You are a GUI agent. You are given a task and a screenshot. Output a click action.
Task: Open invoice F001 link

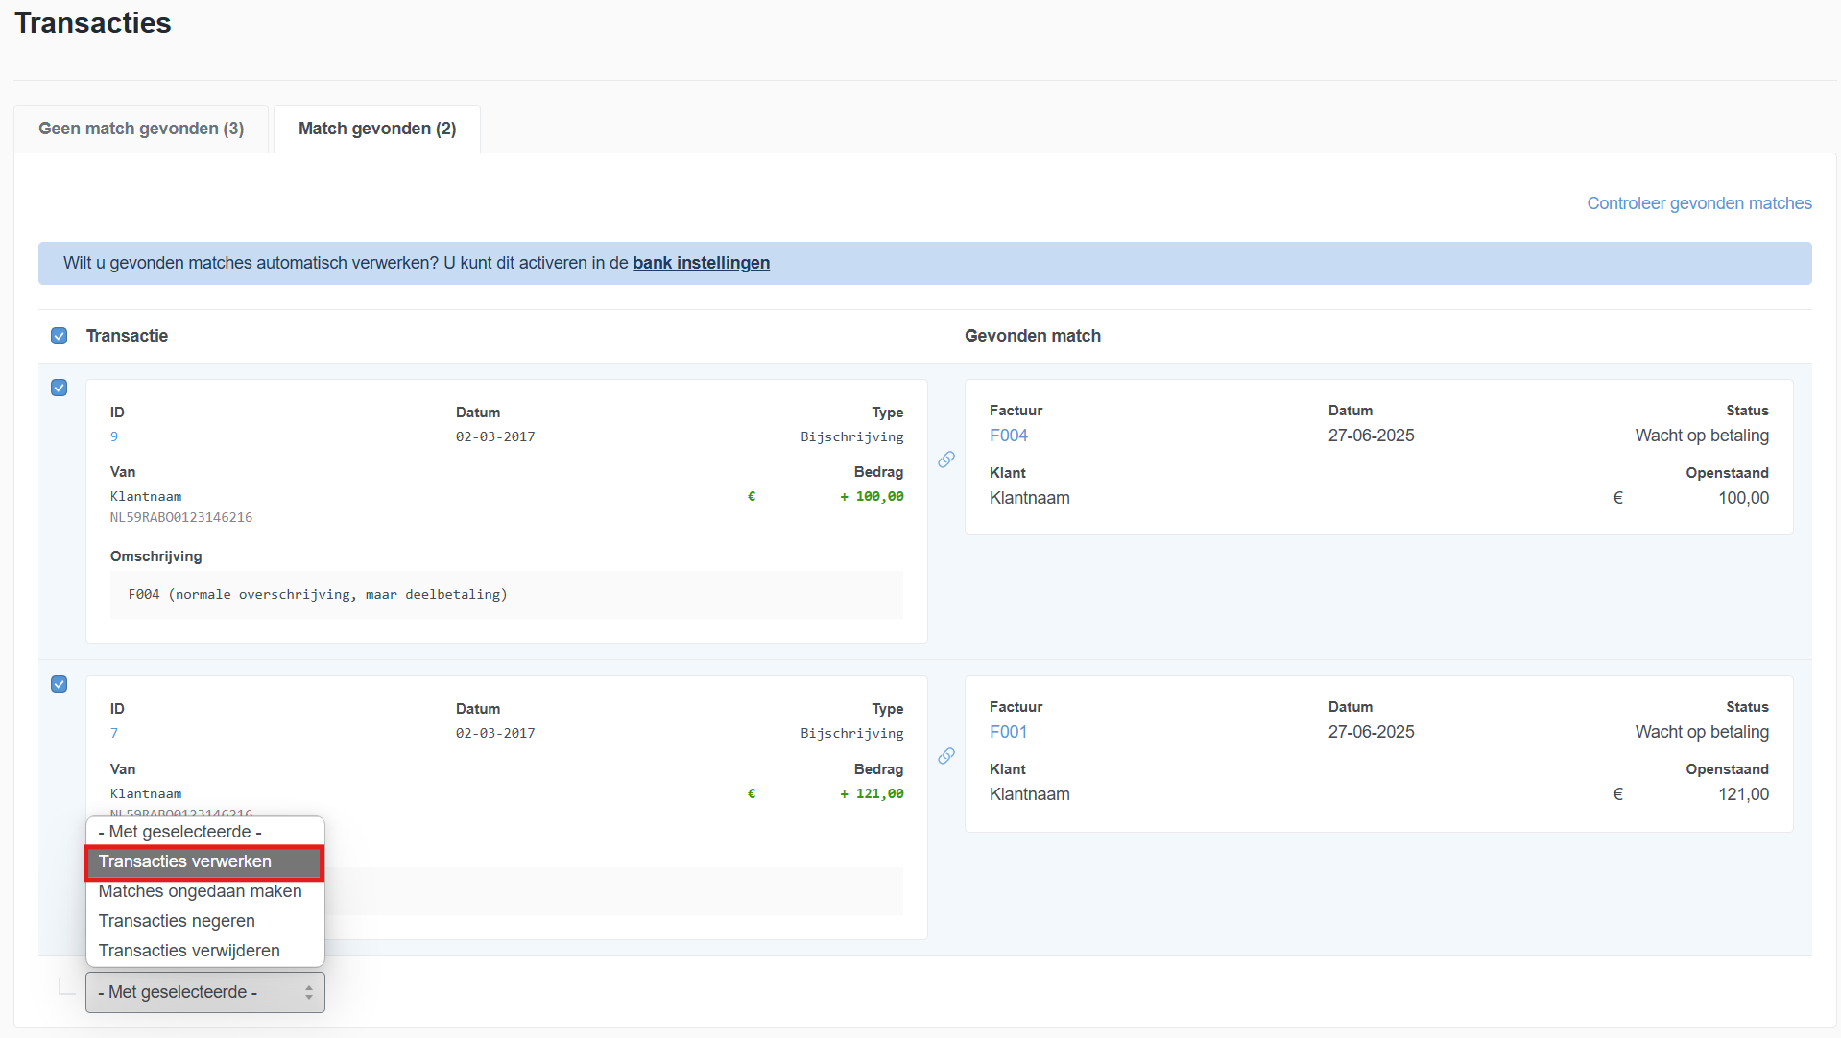(1008, 732)
